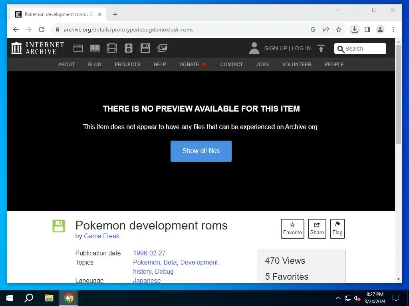Open the PROJECTS menu item
The height and width of the screenshot is (306, 409).
pos(127,65)
